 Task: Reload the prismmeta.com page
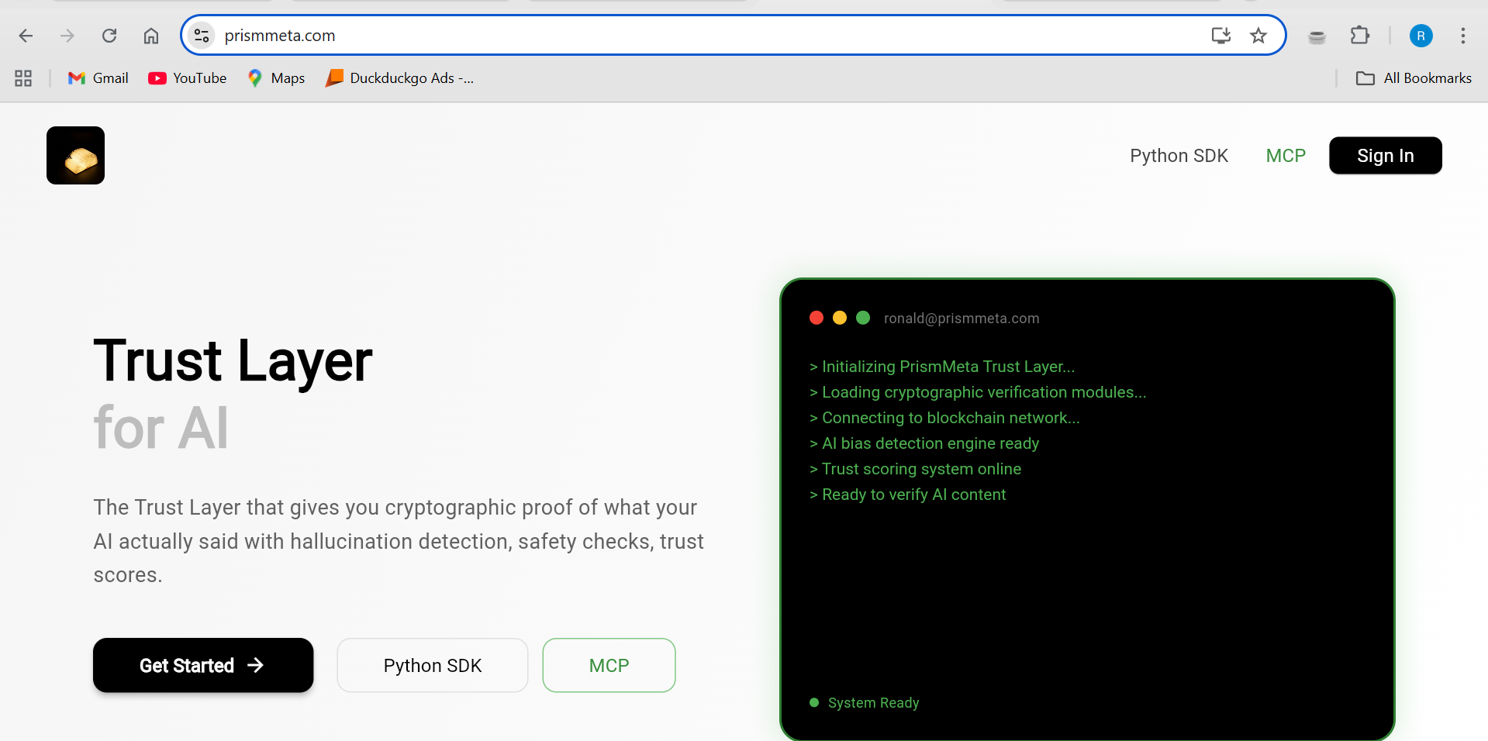coord(109,36)
